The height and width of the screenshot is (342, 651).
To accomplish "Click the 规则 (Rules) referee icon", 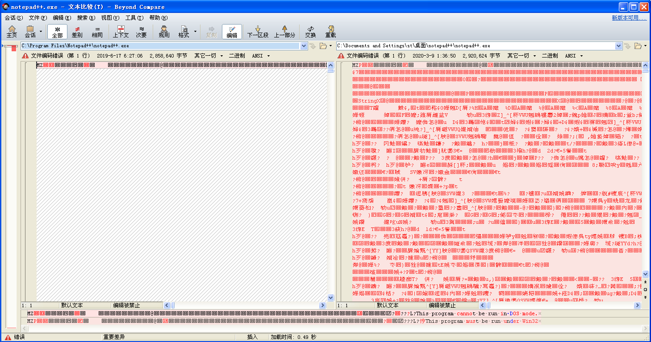I will [164, 31].
